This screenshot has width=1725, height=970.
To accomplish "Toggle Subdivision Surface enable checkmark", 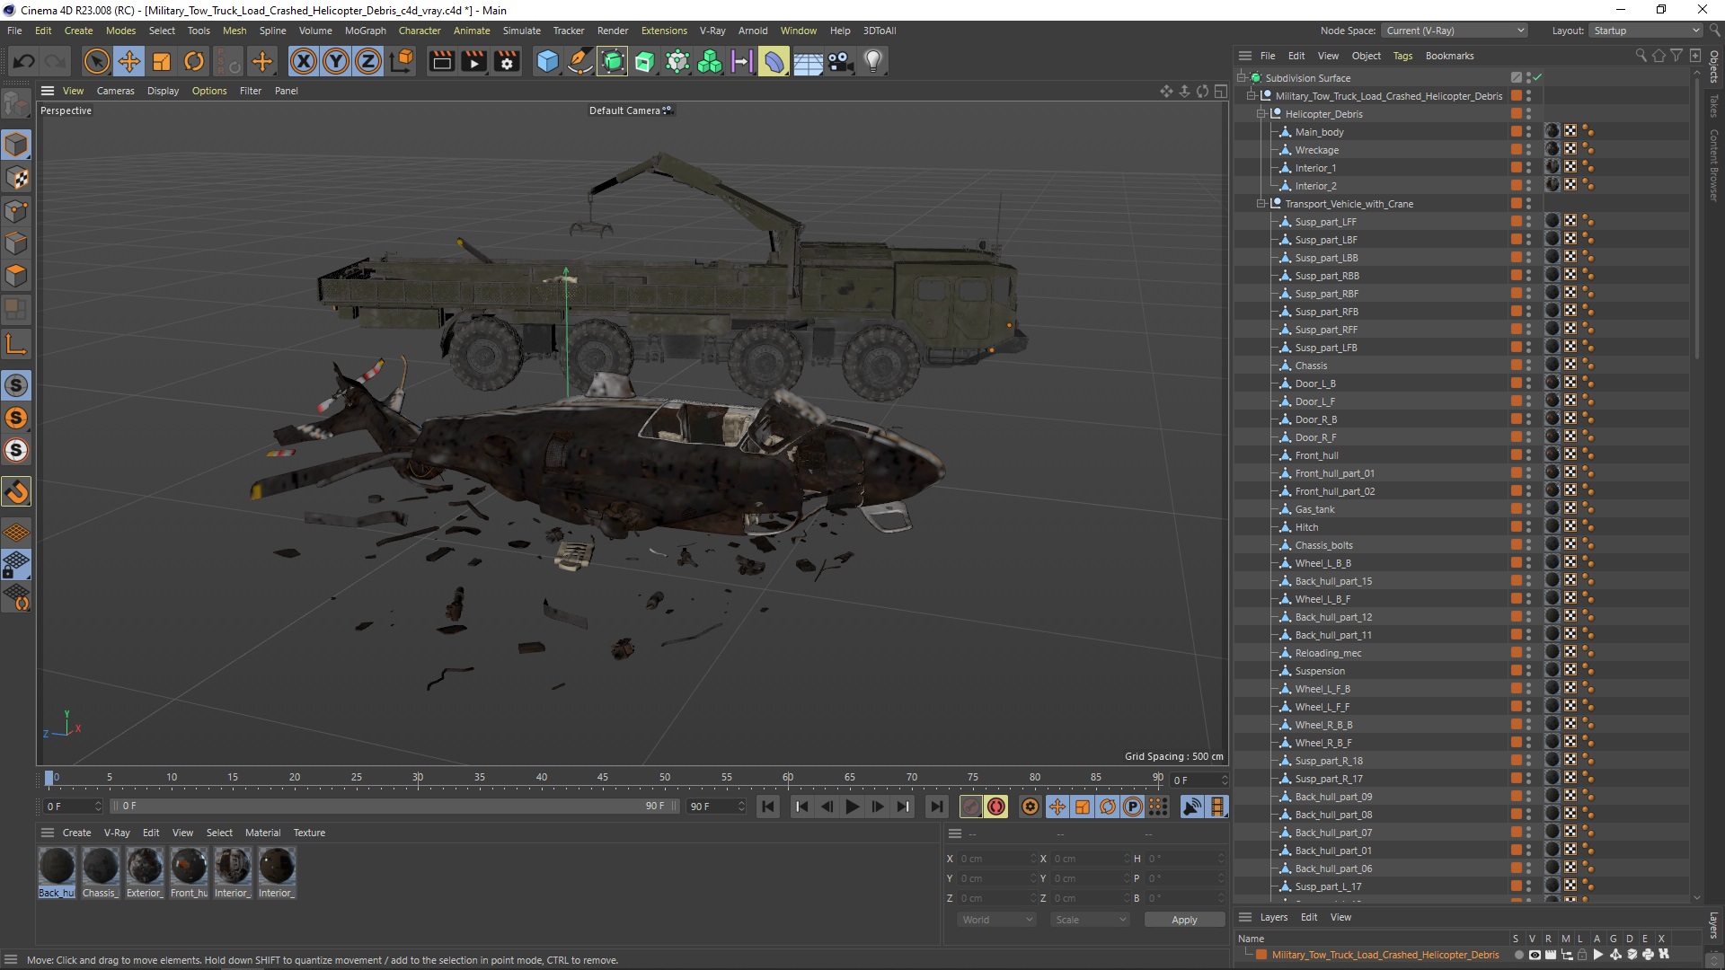I will coord(1537,78).
